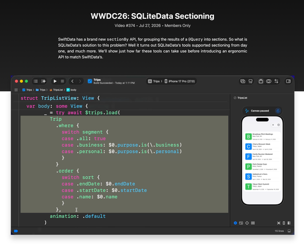Image resolution: width=304 pixels, height=246 pixels.
Task: Click the code review arrows icon
Action: coord(277,81)
